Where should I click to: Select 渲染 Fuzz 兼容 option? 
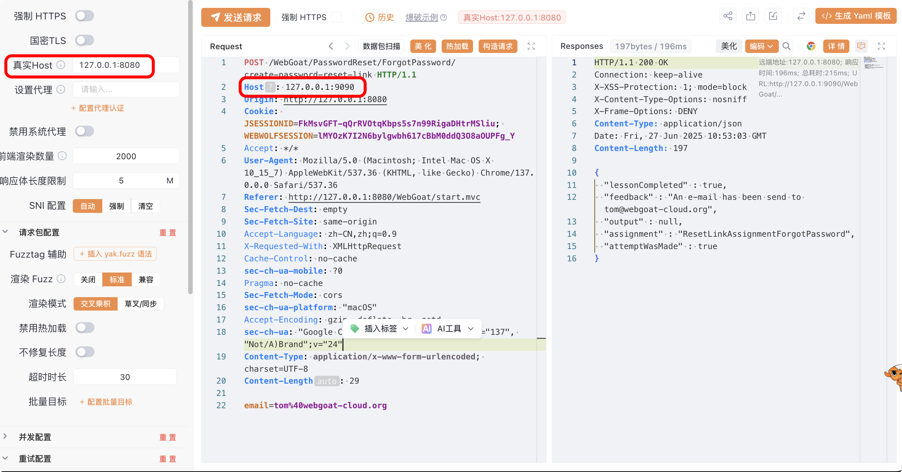tap(146, 279)
